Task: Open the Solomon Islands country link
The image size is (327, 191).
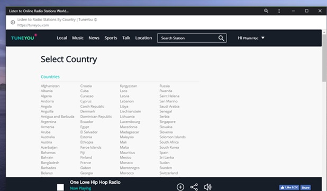Action: point(172,137)
